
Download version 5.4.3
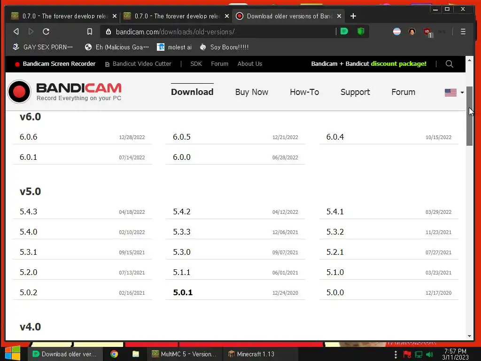click(28, 212)
